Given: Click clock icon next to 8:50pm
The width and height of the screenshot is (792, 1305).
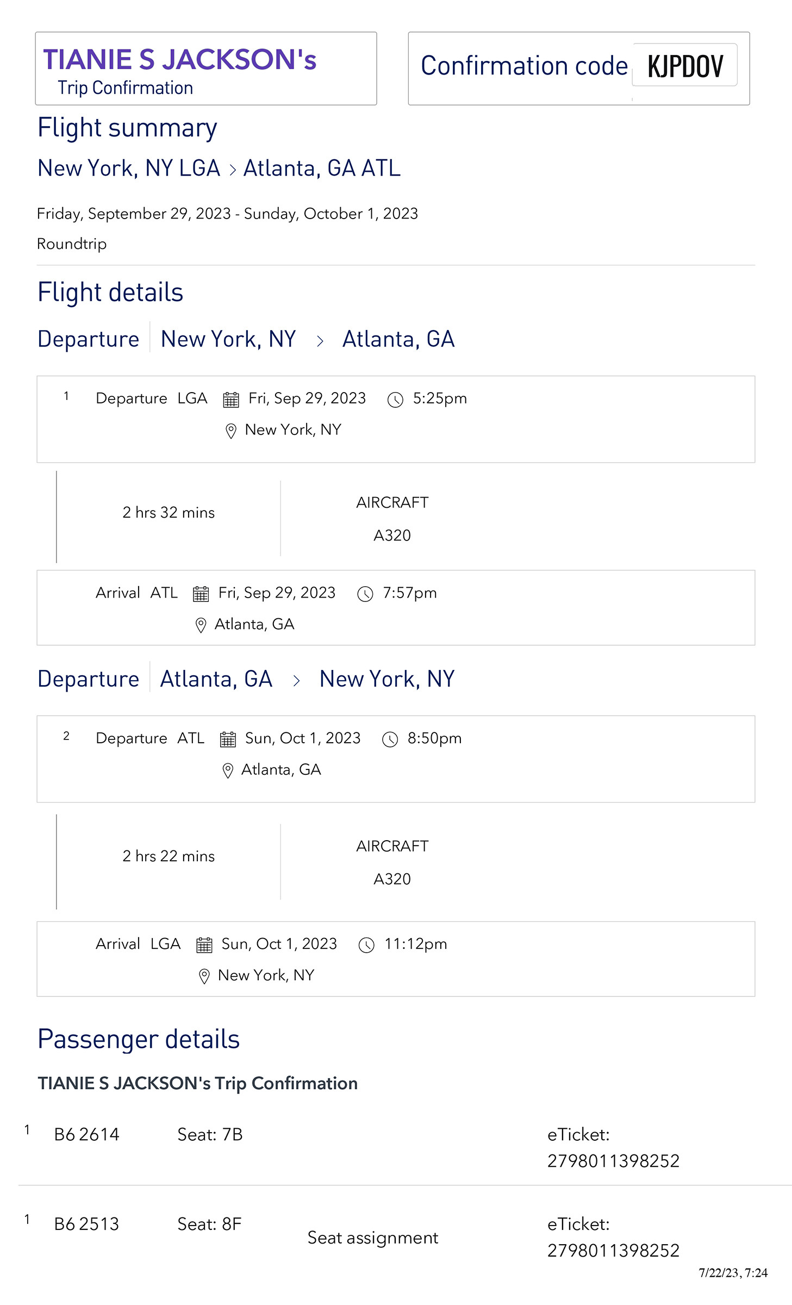Looking at the screenshot, I should click(390, 739).
